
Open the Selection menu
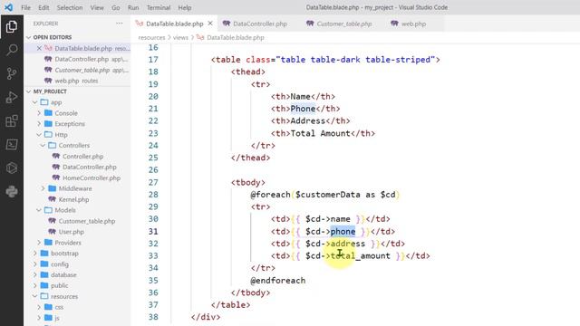[x=70, y=7]
